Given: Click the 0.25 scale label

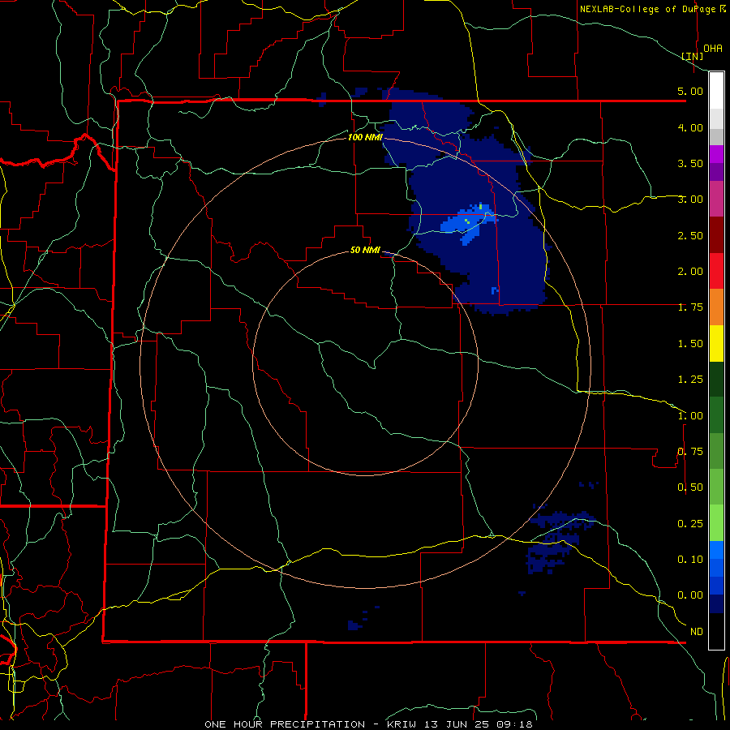Looking at the screenshot, I should [x=690, y=524].
